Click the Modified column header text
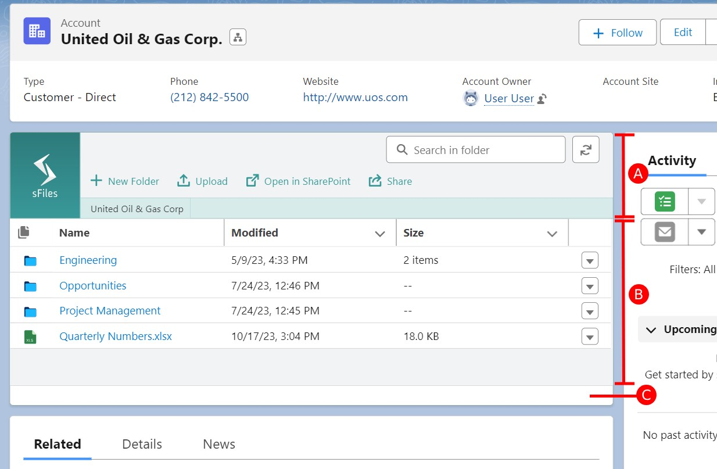The width and height of the screenshot is (717, 469). [x=254, y=232]
